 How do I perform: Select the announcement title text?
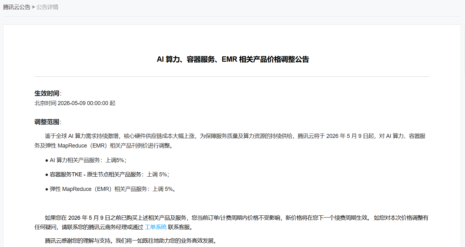click(232, 59)
